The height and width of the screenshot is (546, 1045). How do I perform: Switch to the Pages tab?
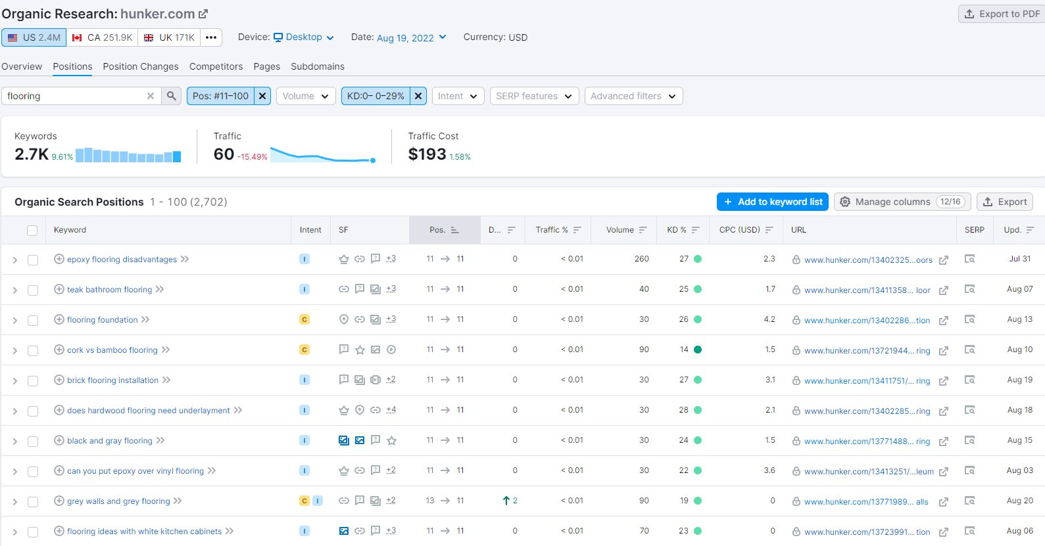pos(266,66)
